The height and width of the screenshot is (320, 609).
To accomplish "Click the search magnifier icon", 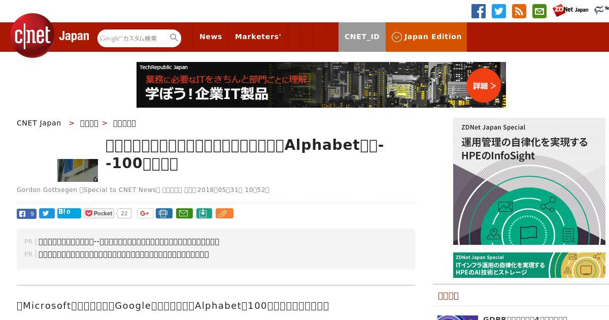I will click(174, 38).
